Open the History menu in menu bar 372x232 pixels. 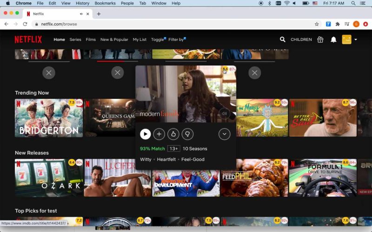tap(82, 3)
